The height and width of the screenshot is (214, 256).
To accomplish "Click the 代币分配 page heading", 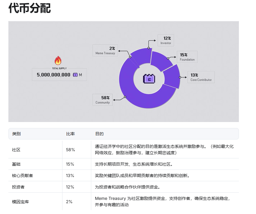I will point(29,8).
